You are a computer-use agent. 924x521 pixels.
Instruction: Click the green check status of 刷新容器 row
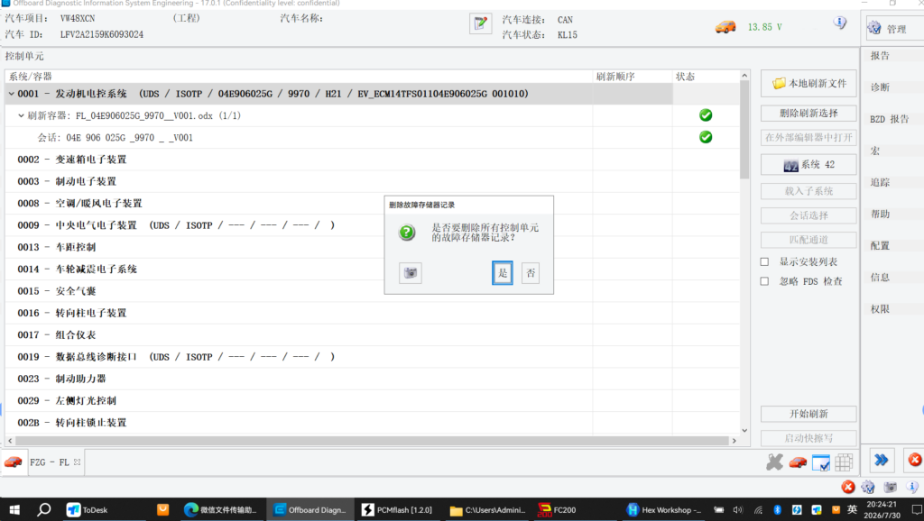(706, 115)
